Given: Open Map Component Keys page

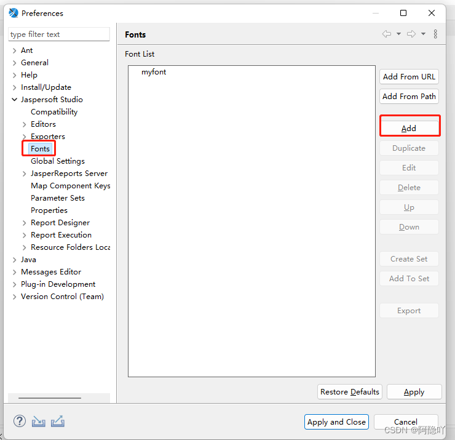Looking at the screenshot, I should (x=71, y=186).
